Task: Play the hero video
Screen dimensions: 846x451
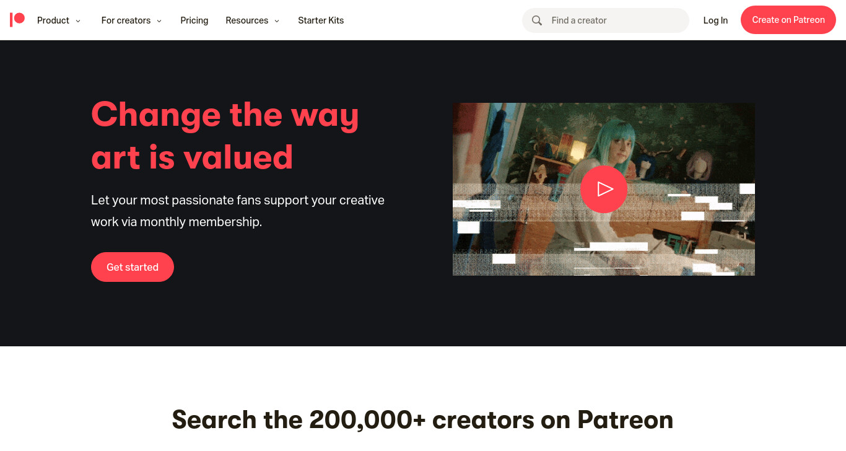Action: (x=604, y=189)
